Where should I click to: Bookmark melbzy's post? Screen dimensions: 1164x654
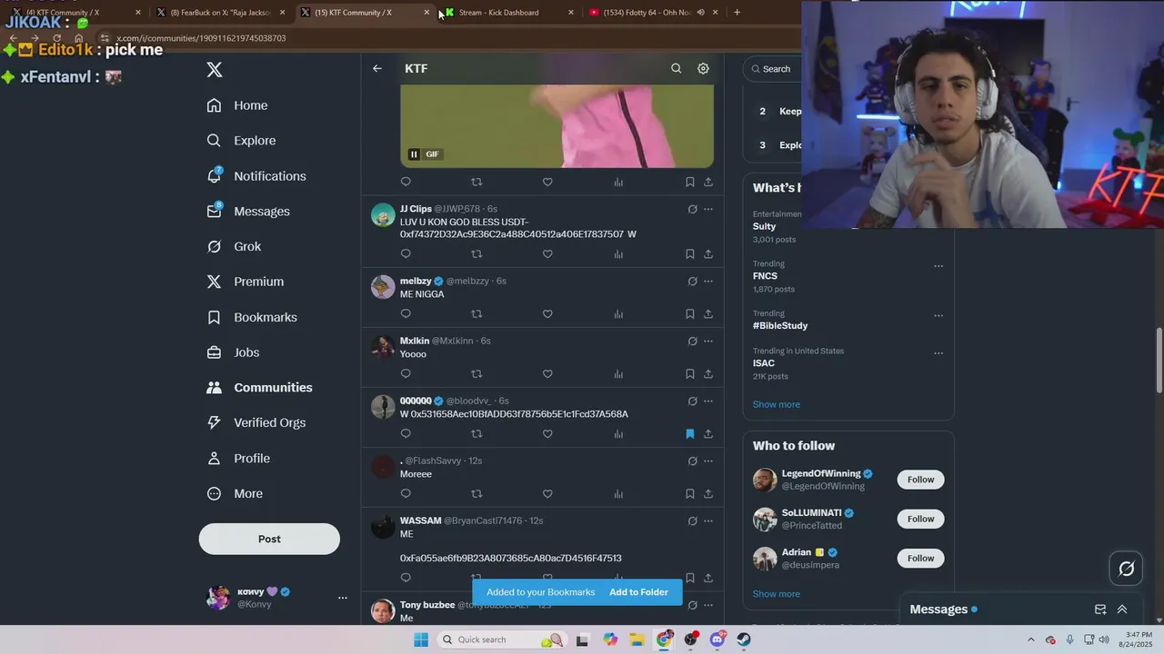pos(690,314)
